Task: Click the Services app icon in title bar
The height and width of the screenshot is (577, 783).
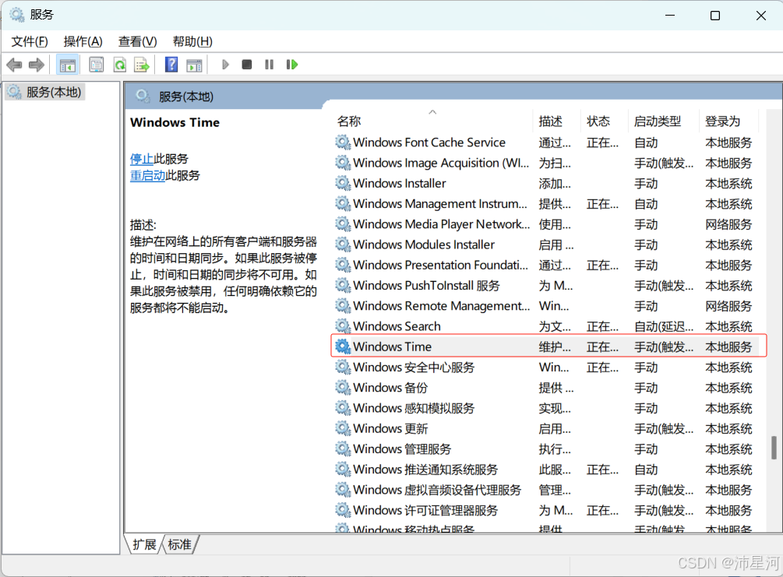Action: point(17,15)
